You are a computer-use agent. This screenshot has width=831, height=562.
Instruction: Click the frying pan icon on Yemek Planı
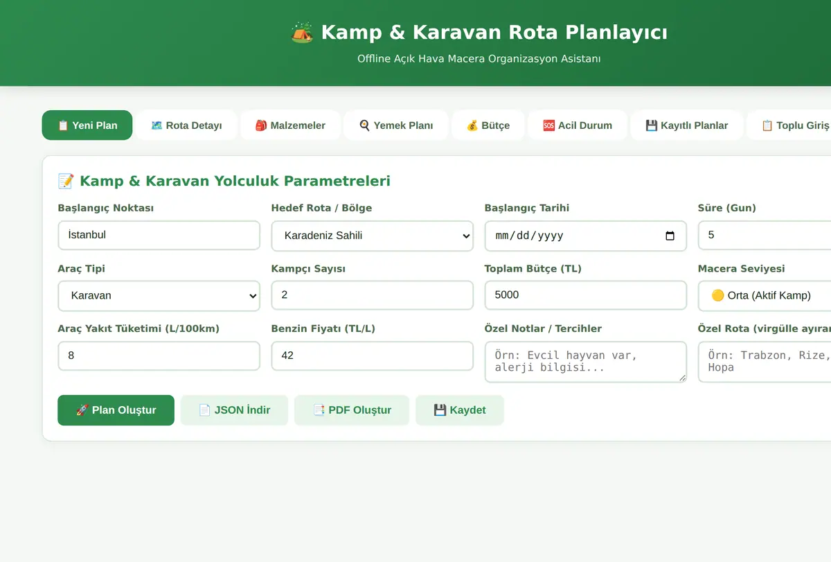click(364, 125)
